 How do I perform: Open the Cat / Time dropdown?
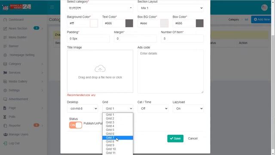153,108
